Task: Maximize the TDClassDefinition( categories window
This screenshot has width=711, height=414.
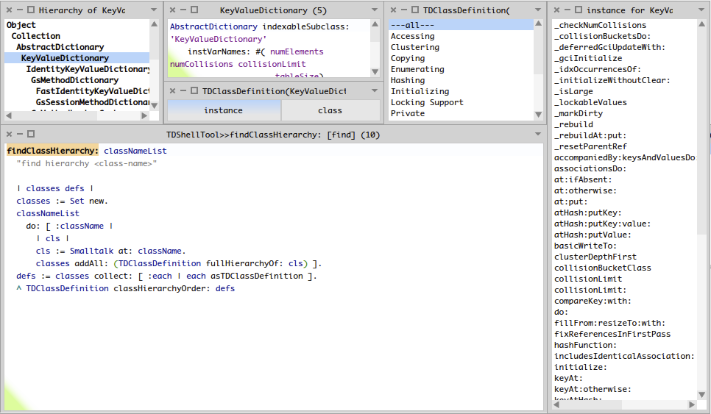Action: 415,10
